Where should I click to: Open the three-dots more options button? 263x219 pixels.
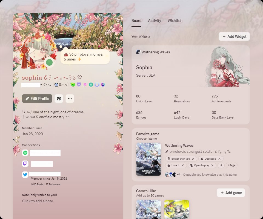pyautogui.click(x=70, y=99)
